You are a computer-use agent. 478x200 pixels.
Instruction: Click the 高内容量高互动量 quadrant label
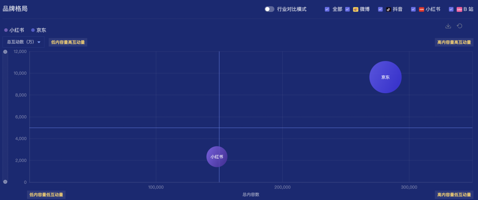454,42
